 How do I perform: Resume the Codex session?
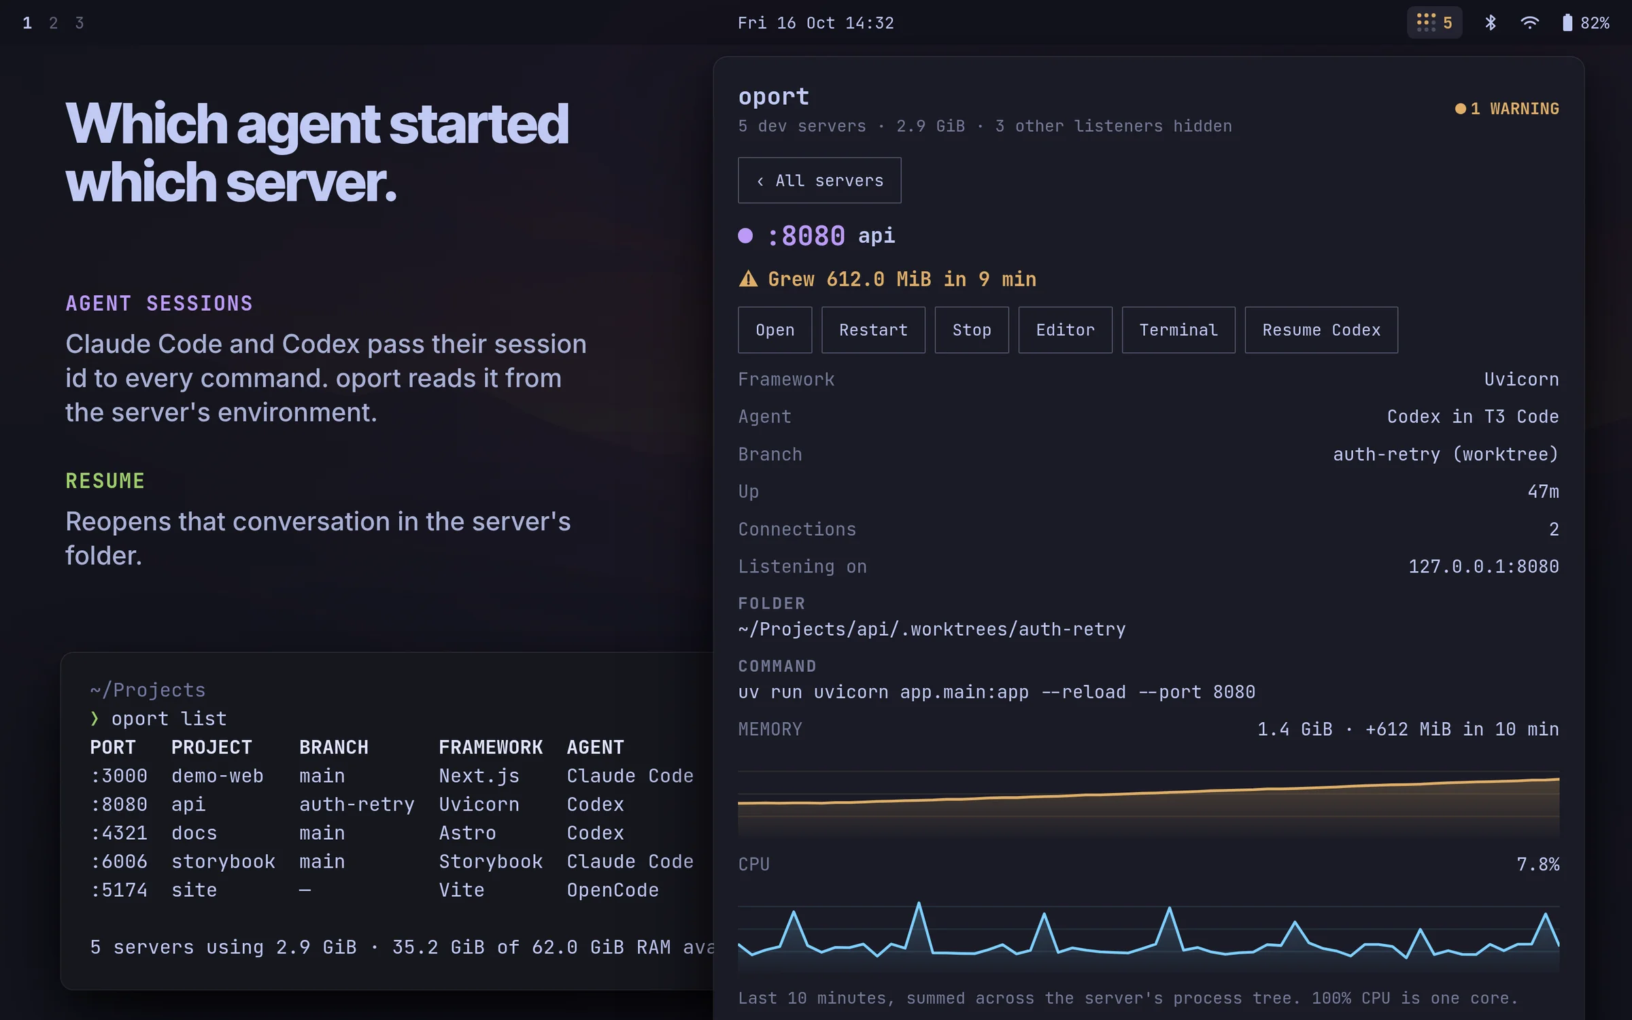tap(1321, 330)
